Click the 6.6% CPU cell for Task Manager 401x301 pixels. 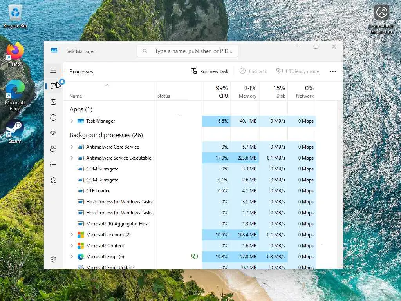click(216, 121)
